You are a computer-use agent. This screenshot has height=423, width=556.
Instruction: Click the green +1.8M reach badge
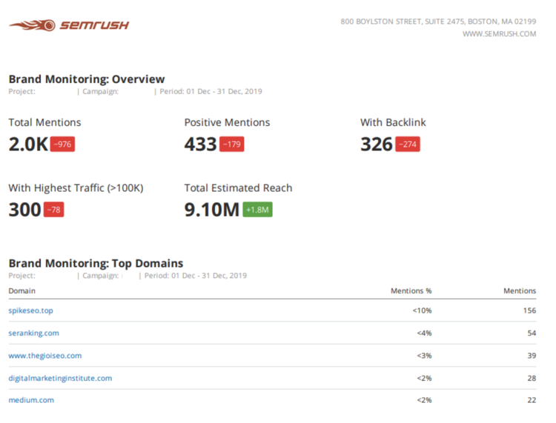click(x=257, y=210)
